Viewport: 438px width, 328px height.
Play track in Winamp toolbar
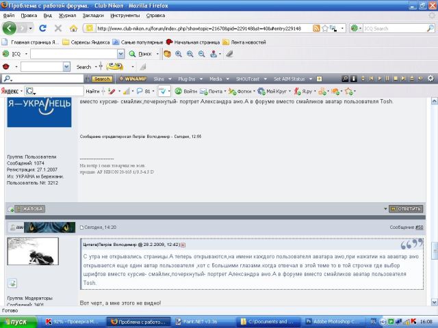tap(380, 79)
